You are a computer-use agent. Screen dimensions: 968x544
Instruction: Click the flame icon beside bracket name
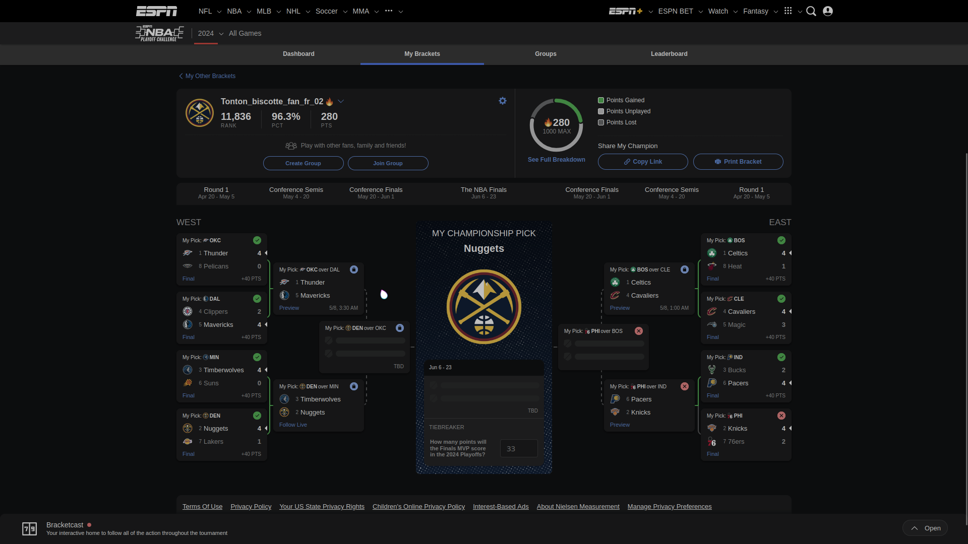click(329, 102)
